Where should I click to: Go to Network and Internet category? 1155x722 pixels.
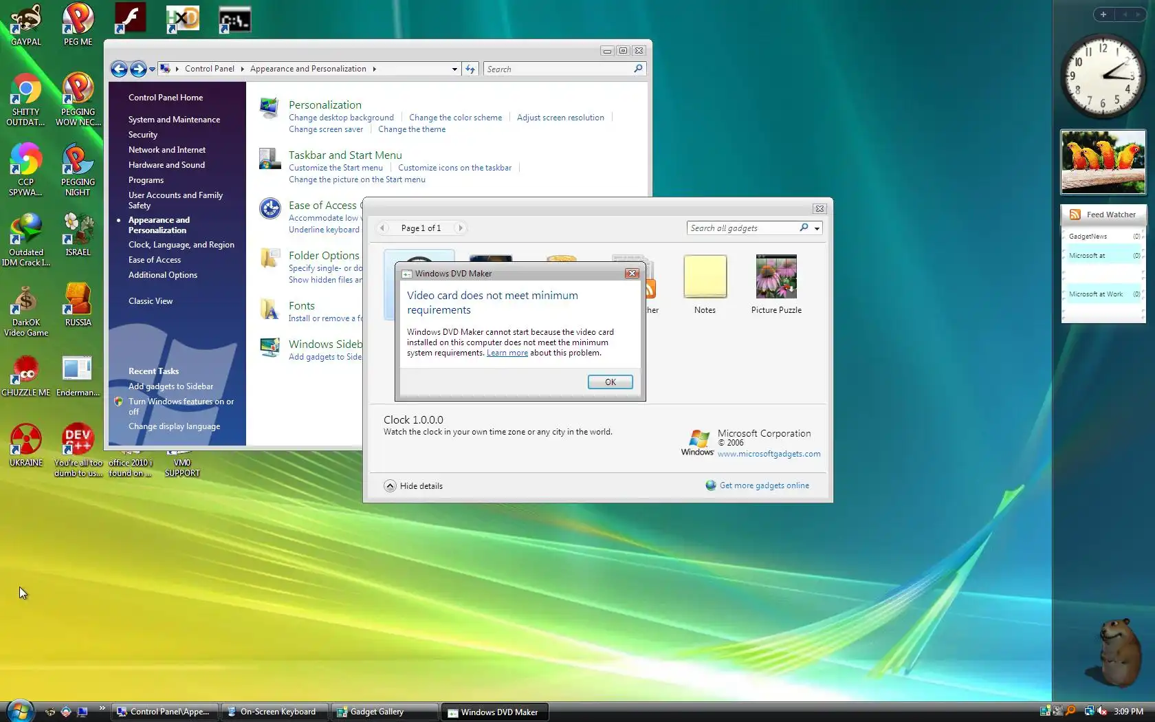(167, 150)
